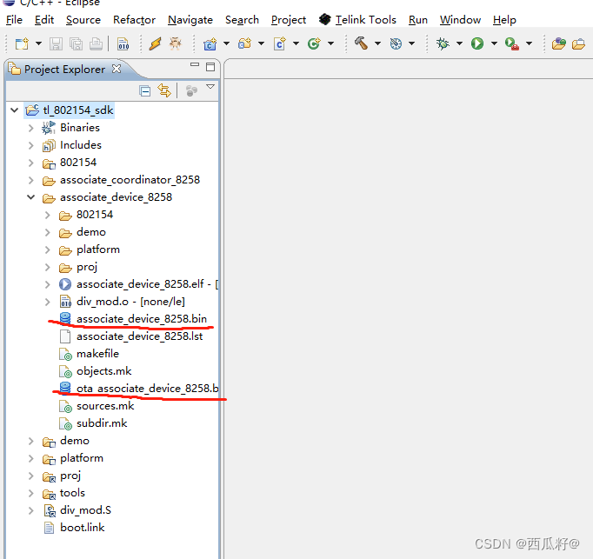
Task: Expand the associate_coordinator_8258 folder
Action: pyautogui.click(x=31, y=180)
